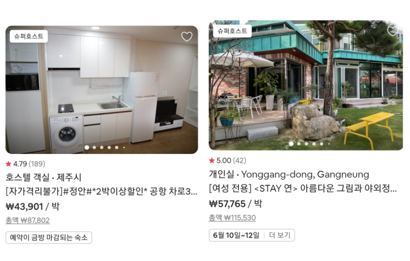Screen dimensions: 410x261
Task: Open the garden house photo thumbnail
Action: point(306,86)
